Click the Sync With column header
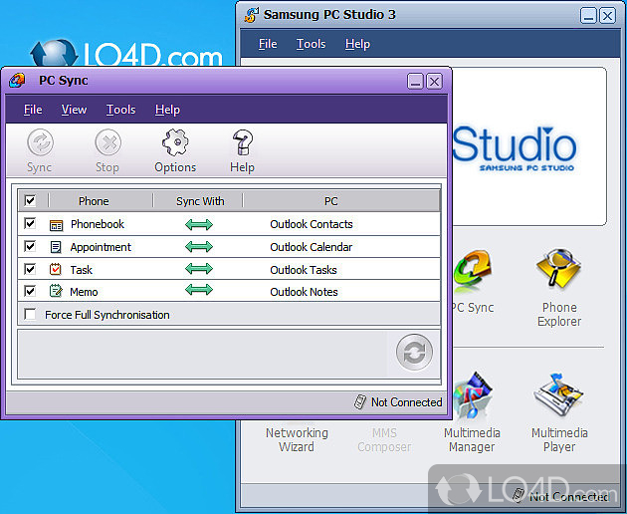 pos(200,201)
